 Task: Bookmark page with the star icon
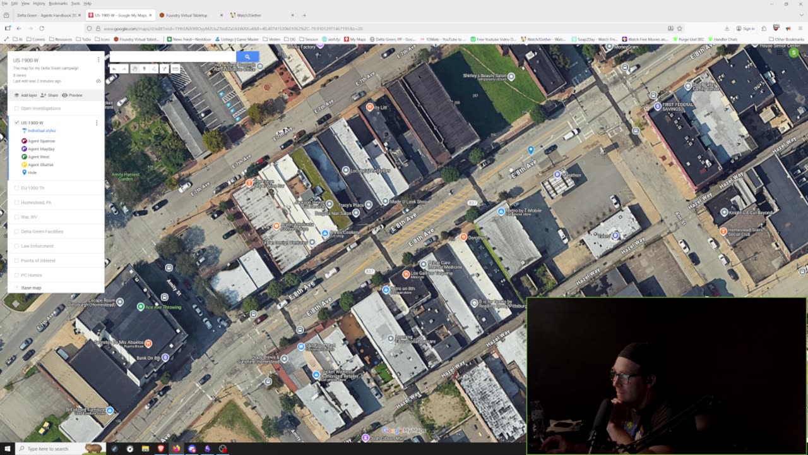[679, 28]
